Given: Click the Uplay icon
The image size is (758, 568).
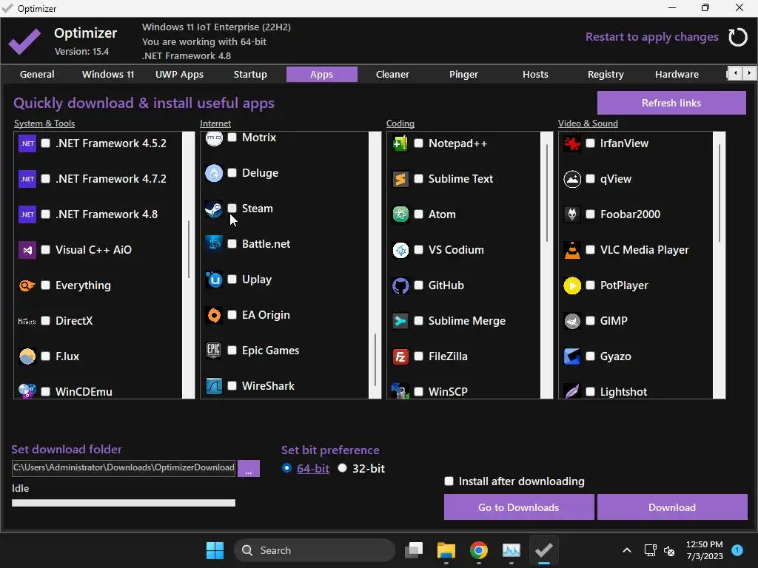Looking at the screenshot, I should 214,280.
